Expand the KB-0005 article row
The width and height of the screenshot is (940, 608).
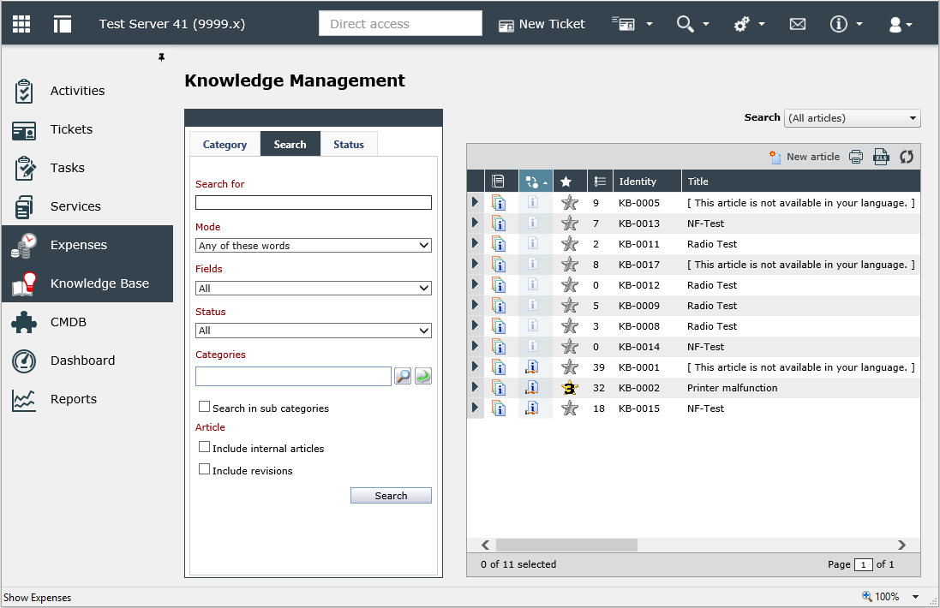(x=475, y=202)
